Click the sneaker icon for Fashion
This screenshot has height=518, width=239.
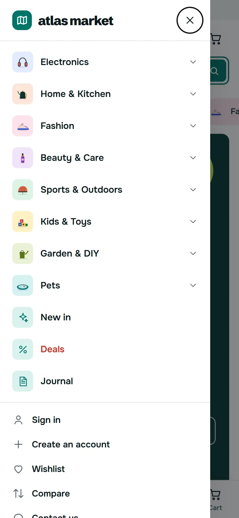(23, 126)
